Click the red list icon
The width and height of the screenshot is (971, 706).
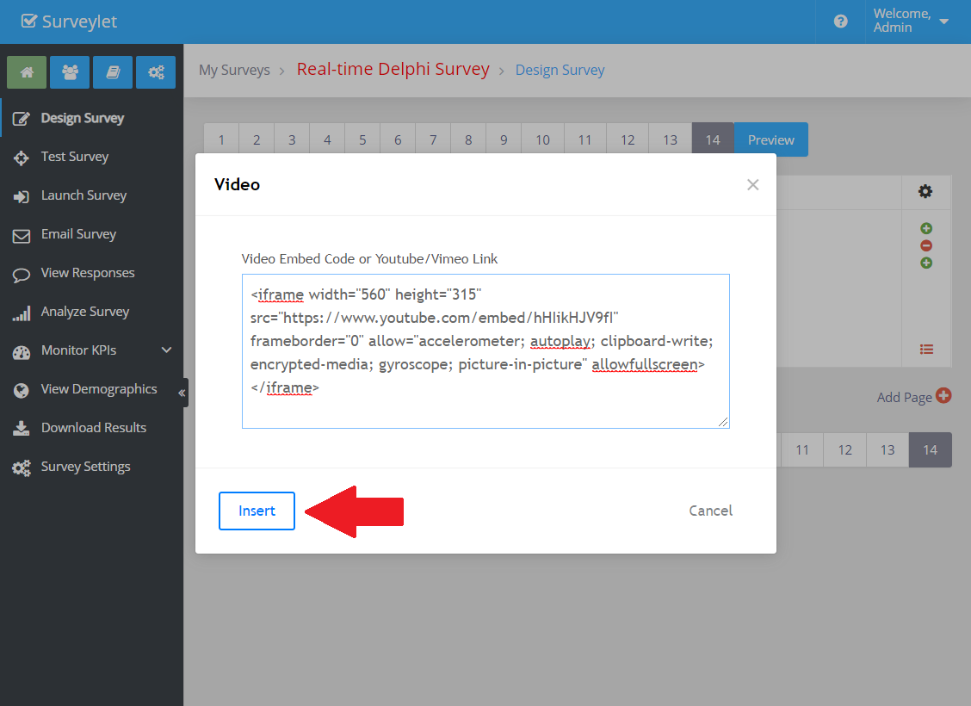pyautogui.click(x=926, y=350)
